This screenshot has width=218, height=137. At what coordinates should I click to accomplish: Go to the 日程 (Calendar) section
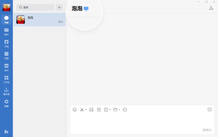(x=6, y=55)
